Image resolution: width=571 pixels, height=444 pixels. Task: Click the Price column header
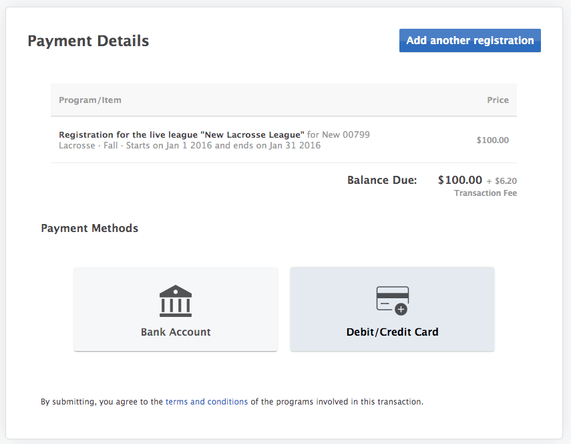coord(498,100)
